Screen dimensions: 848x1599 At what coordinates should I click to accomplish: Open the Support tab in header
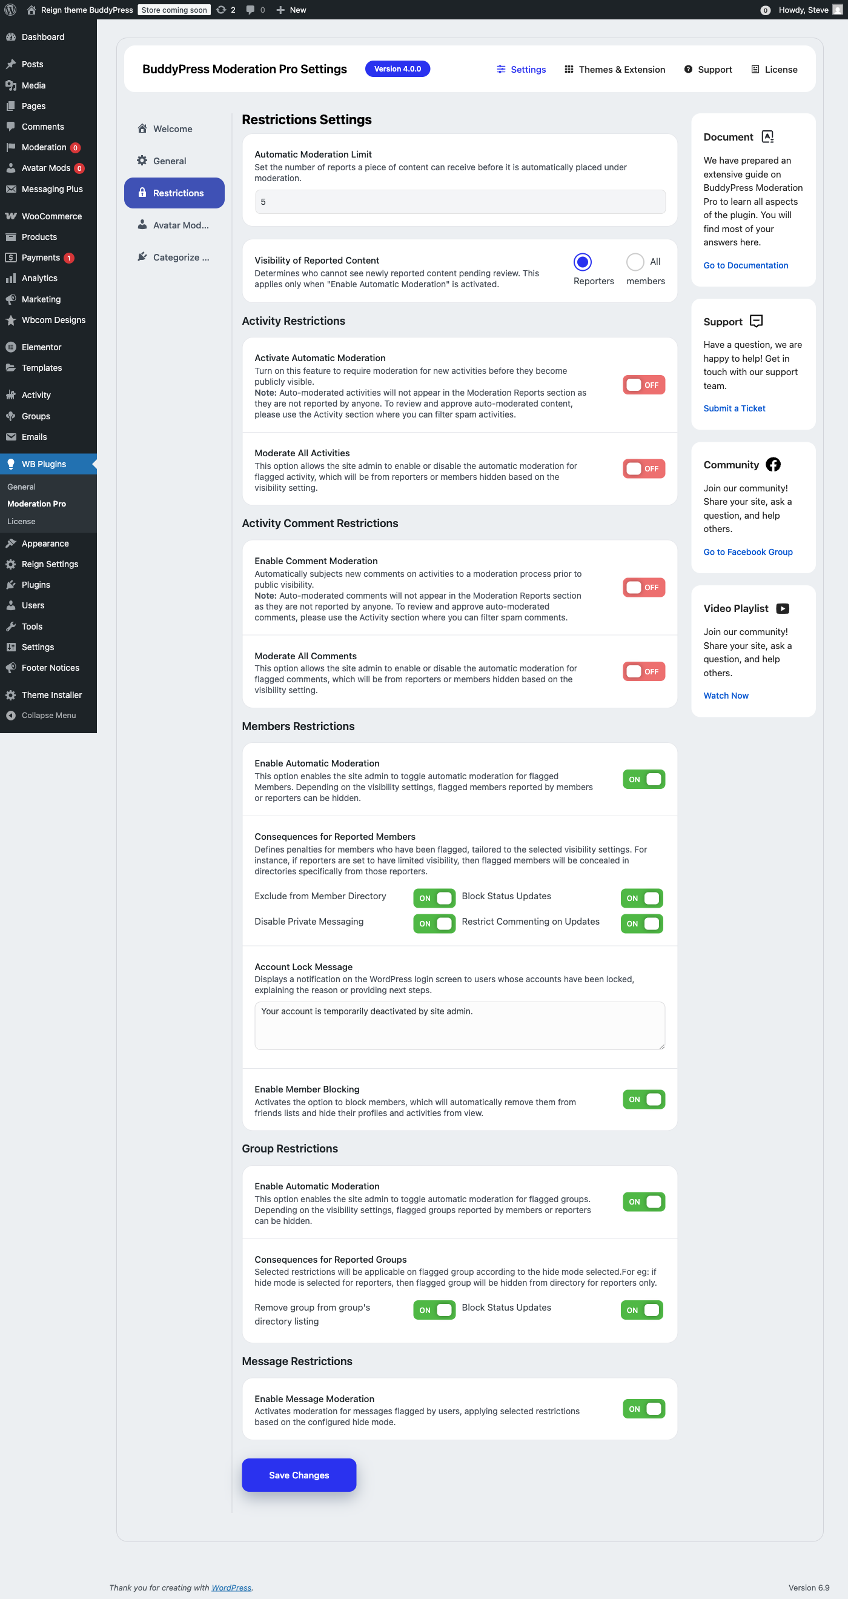tap(708, 70)
